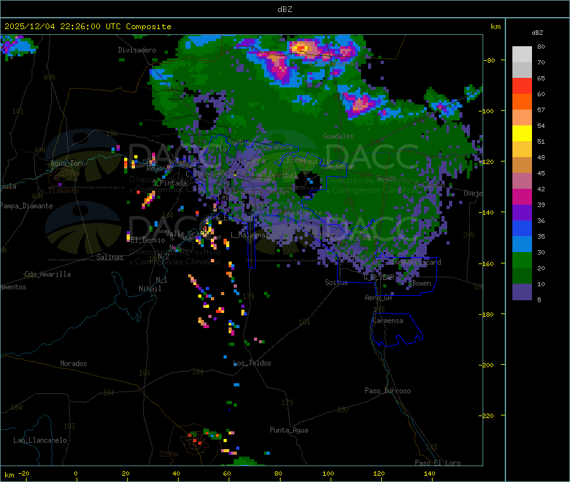This screenshot has height=482, width=570.
Task: Select the orange 57 dBZ legend swatch
Action: coord(522,102)
